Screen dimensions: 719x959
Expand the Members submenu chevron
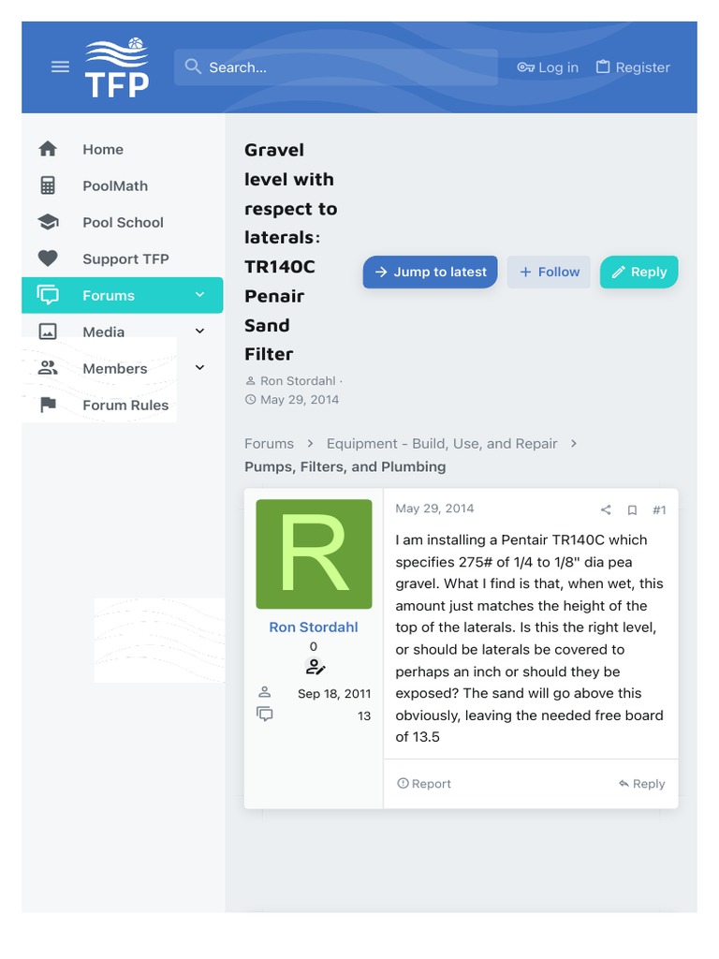[199, 367]
